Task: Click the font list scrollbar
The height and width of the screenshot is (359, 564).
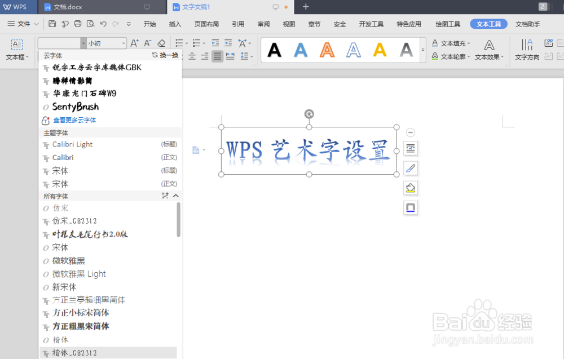Action: click(178, 220)
